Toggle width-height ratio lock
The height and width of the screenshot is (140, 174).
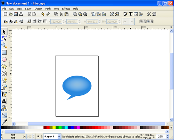click(103, 22)
